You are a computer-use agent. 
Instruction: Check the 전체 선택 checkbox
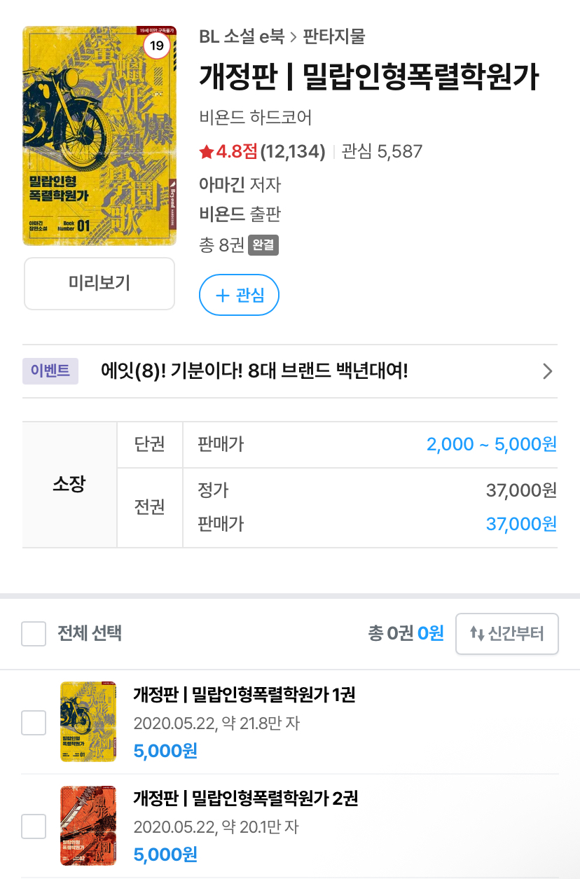pos(34,634)
